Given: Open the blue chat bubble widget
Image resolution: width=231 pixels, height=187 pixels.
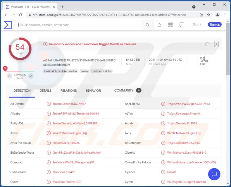Looking at the screenshot, I should click(214, 174).
